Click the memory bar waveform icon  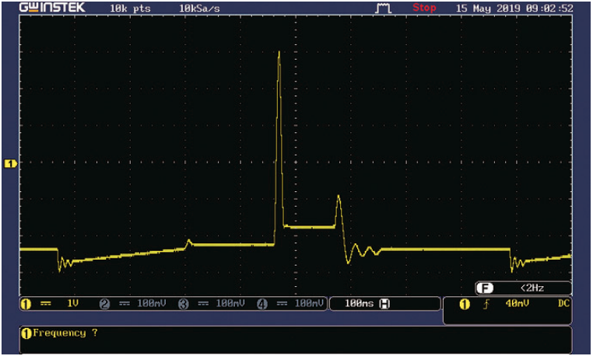coord(383,8)
